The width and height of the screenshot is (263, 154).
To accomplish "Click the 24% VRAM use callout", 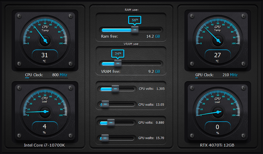I will pyautogui.click(x=118, y=54).
